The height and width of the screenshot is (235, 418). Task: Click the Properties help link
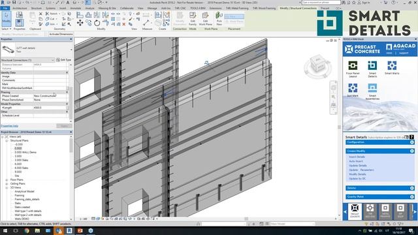[10, 126]
